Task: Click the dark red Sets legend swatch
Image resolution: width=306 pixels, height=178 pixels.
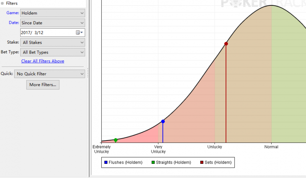Action: pos(202,163)
